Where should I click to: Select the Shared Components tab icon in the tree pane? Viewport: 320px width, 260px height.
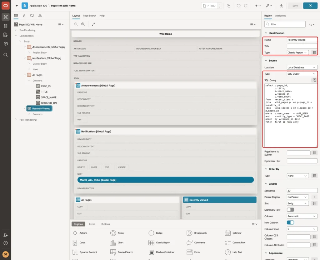[x=40, y=16]
